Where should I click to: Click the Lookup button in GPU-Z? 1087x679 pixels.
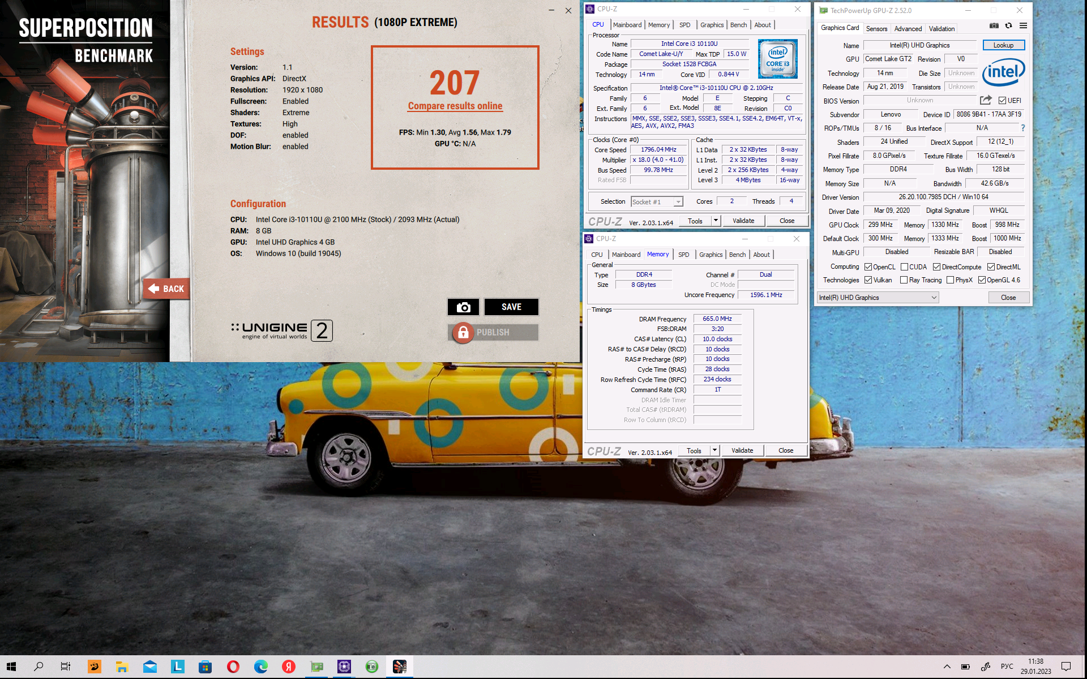(x=1003, y=45)
